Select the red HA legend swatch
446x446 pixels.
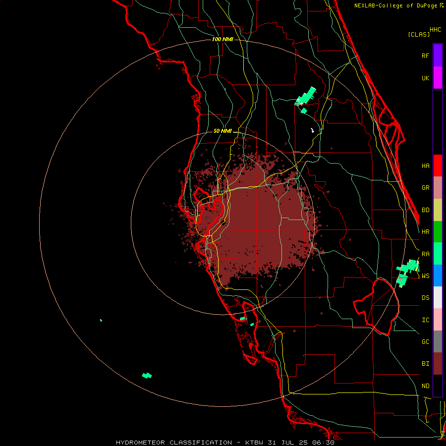pyautogui.click(x=438, y=166)
